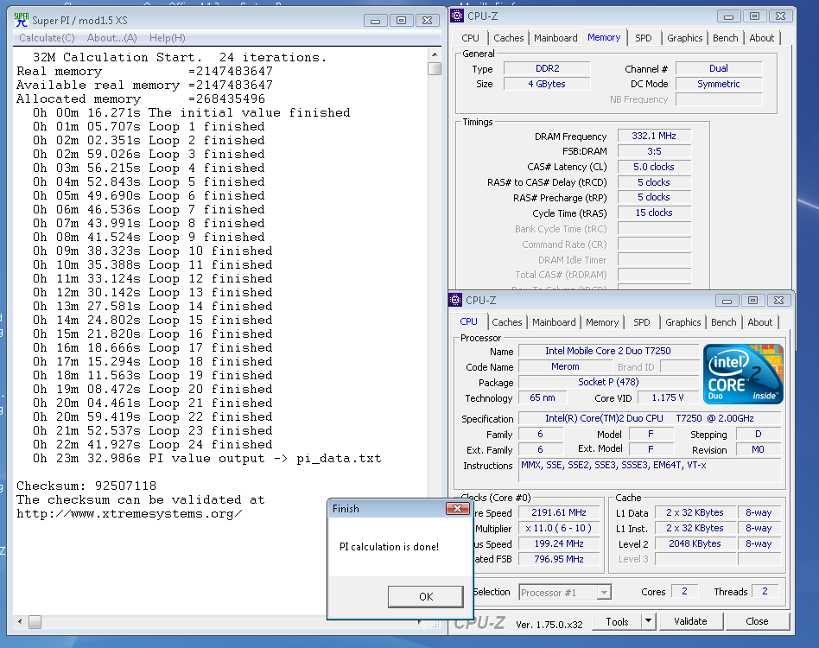Image resolution: width=819 pixels, height=648 pixels.
Task: Close the Super PI window
Action: pos(428,21)
